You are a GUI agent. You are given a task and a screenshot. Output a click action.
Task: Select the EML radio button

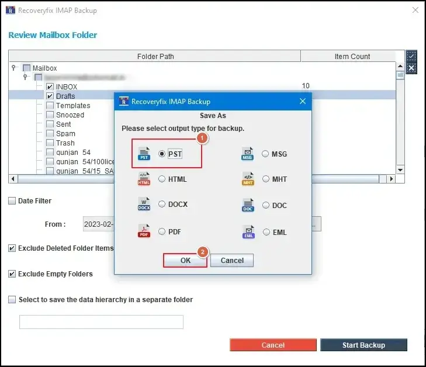click(266, 232)
